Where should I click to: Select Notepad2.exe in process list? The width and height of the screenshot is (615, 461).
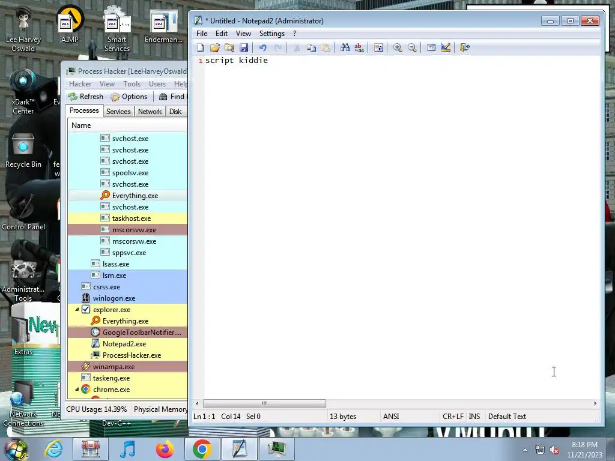tap(127, 344)
